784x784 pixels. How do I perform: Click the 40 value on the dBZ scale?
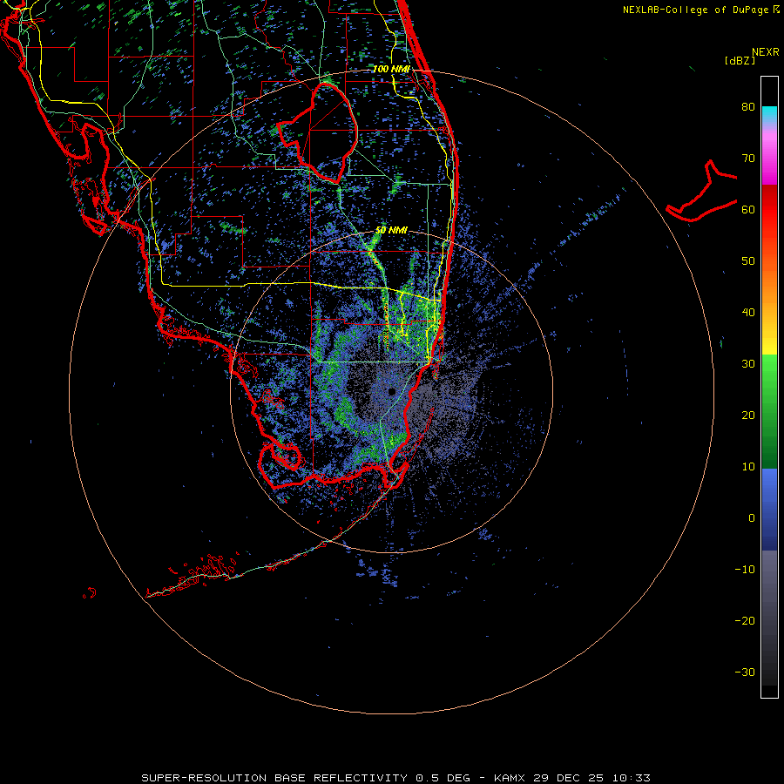point(748,313)
